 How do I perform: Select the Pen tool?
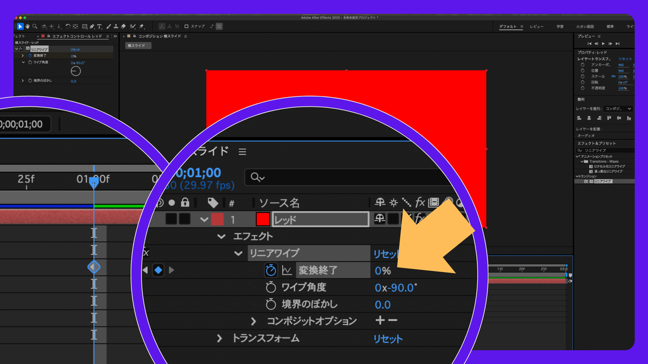[92, 26]
